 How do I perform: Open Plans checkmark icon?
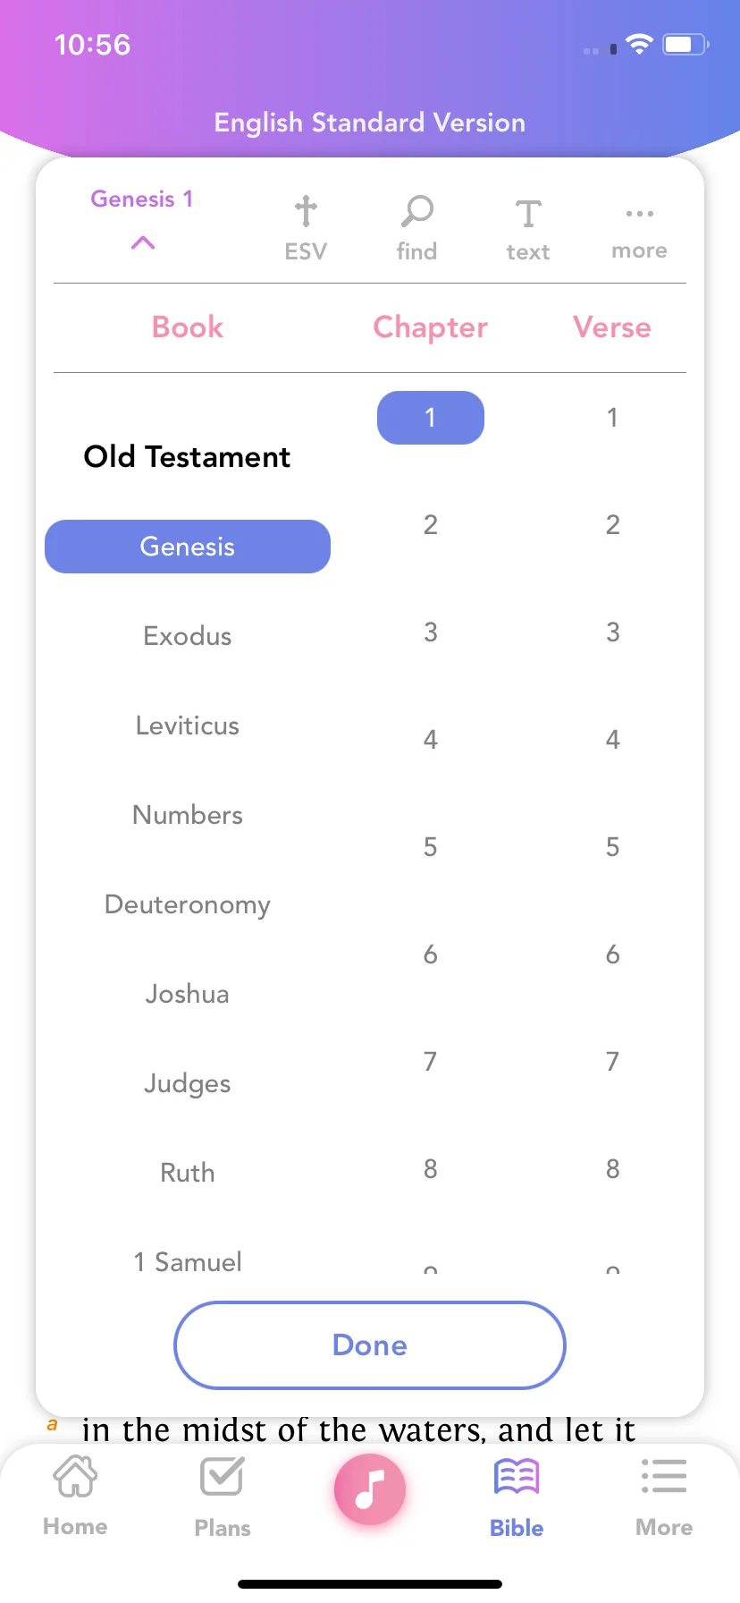(222, 1476)
